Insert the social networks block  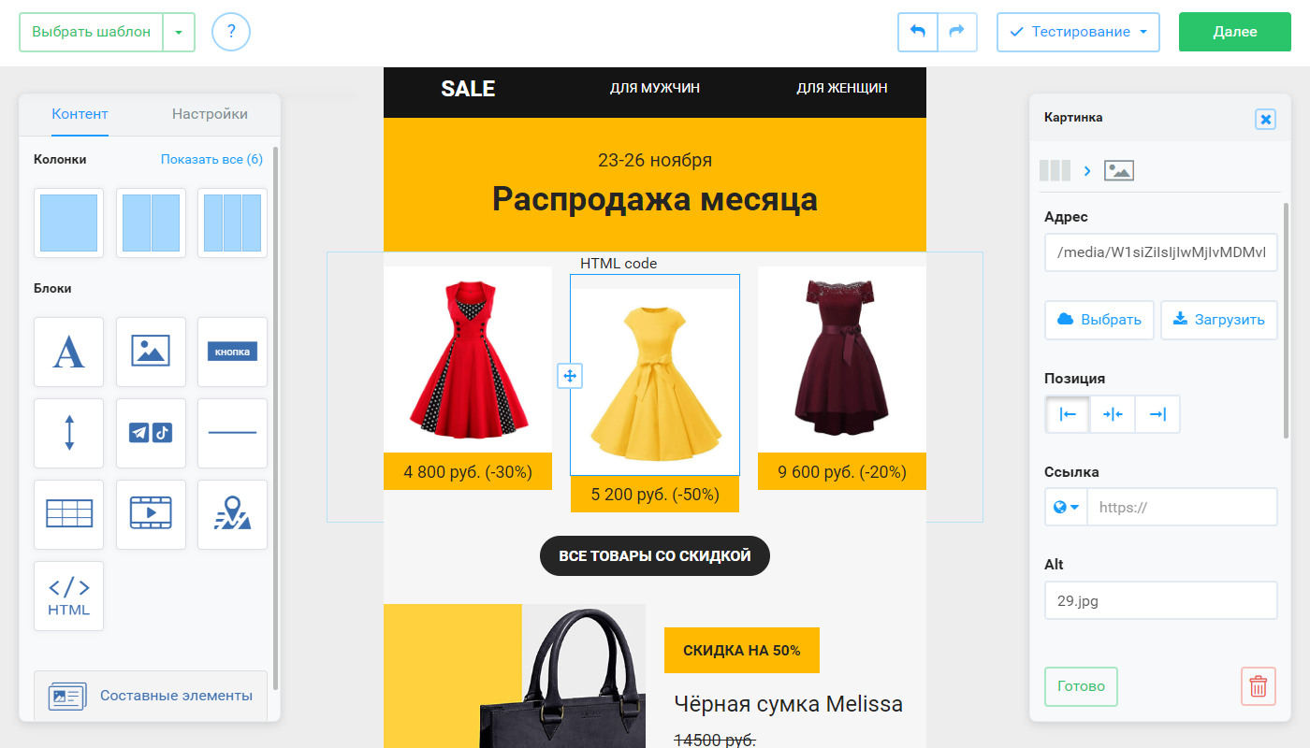click(x=151, y=433)
